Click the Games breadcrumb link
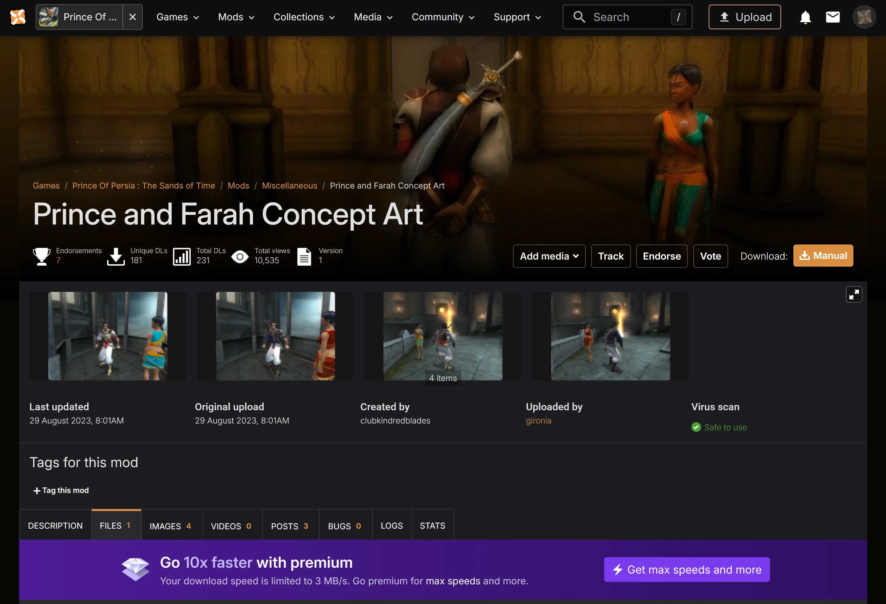Screen dimensions: 886x604 tap(46, 185)
